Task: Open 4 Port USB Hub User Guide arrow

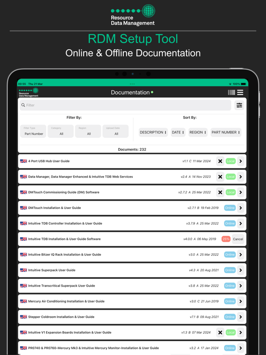Action: [241, 161]
